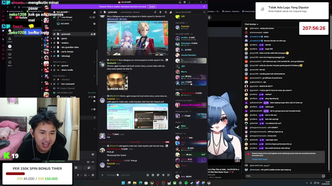This screenshot has height=186, width=332.
Task: Join POS RONDA 24/7 voice channel
Action: [x=74, y=93]
